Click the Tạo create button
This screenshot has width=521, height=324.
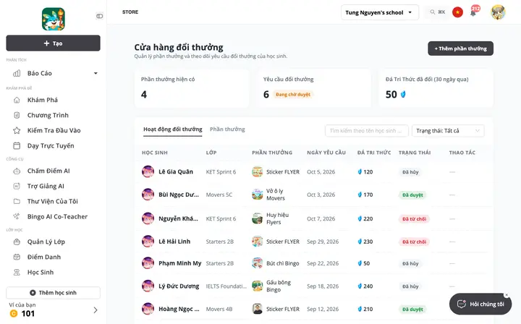(x=53, y=43)
